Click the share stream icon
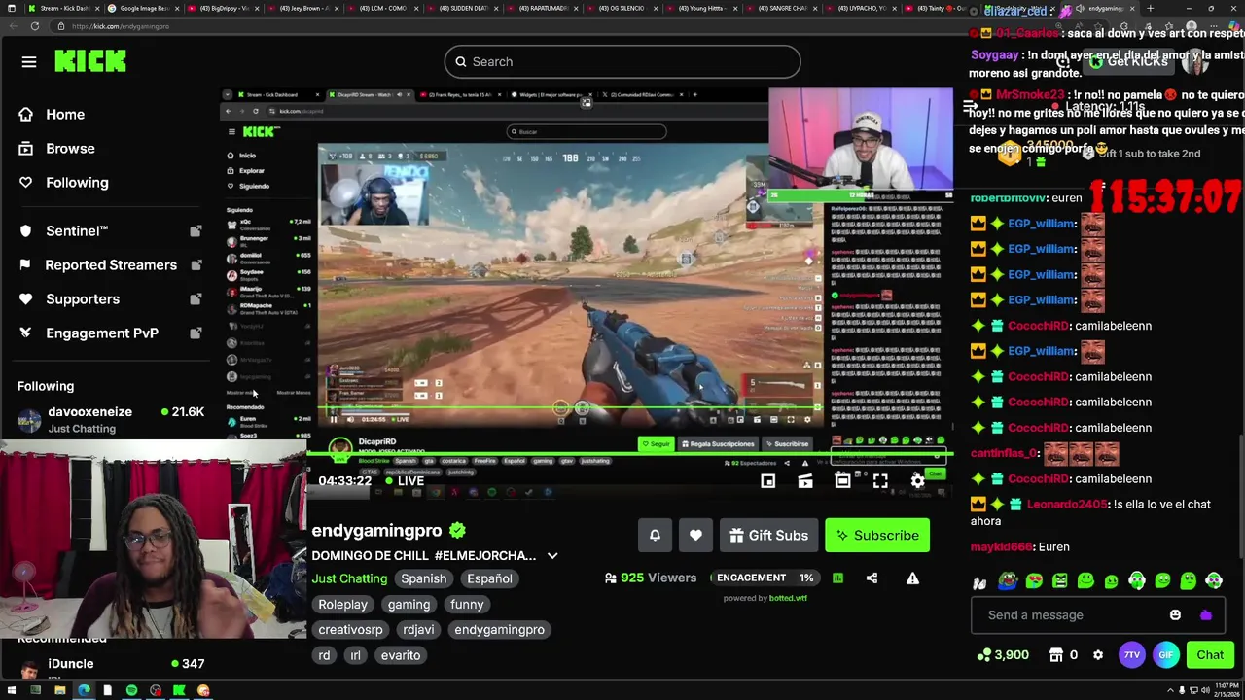Image resolution: width=1245 pixels, height=700 pixels. pyautogui.click(x=871, y=578)
